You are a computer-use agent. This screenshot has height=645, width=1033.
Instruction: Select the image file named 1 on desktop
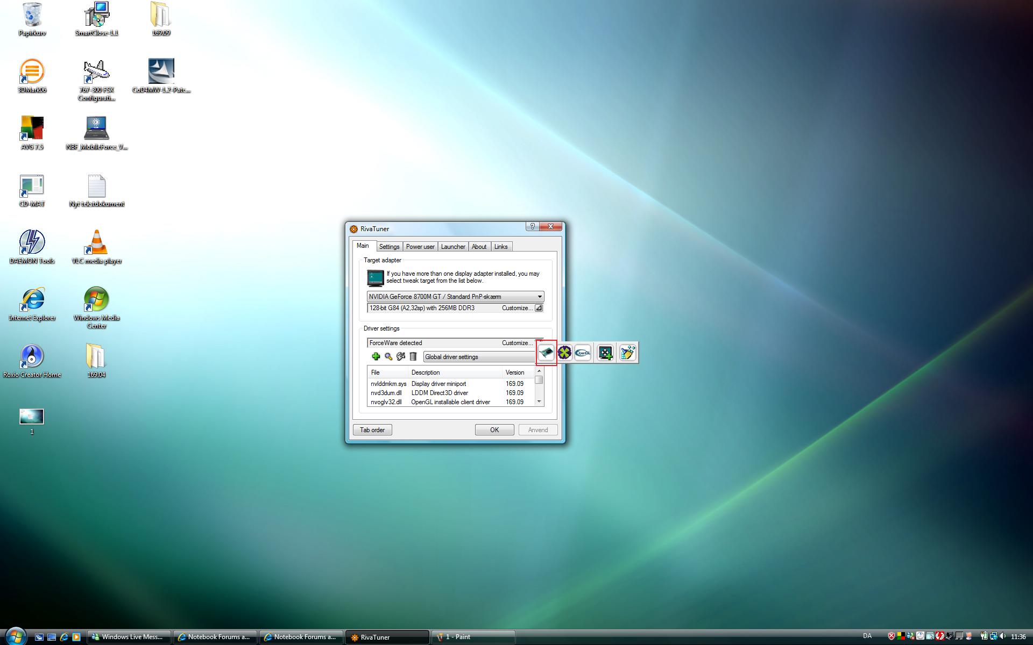[x=32, y=421]
